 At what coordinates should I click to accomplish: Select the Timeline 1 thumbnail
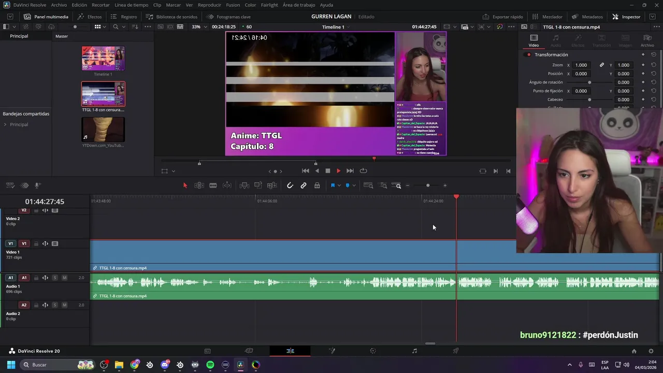tap(103, 59)
